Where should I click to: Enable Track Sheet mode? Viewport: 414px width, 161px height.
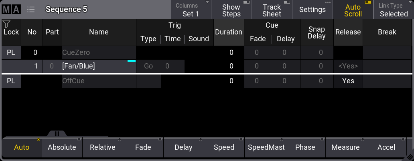tap(272, 10)
